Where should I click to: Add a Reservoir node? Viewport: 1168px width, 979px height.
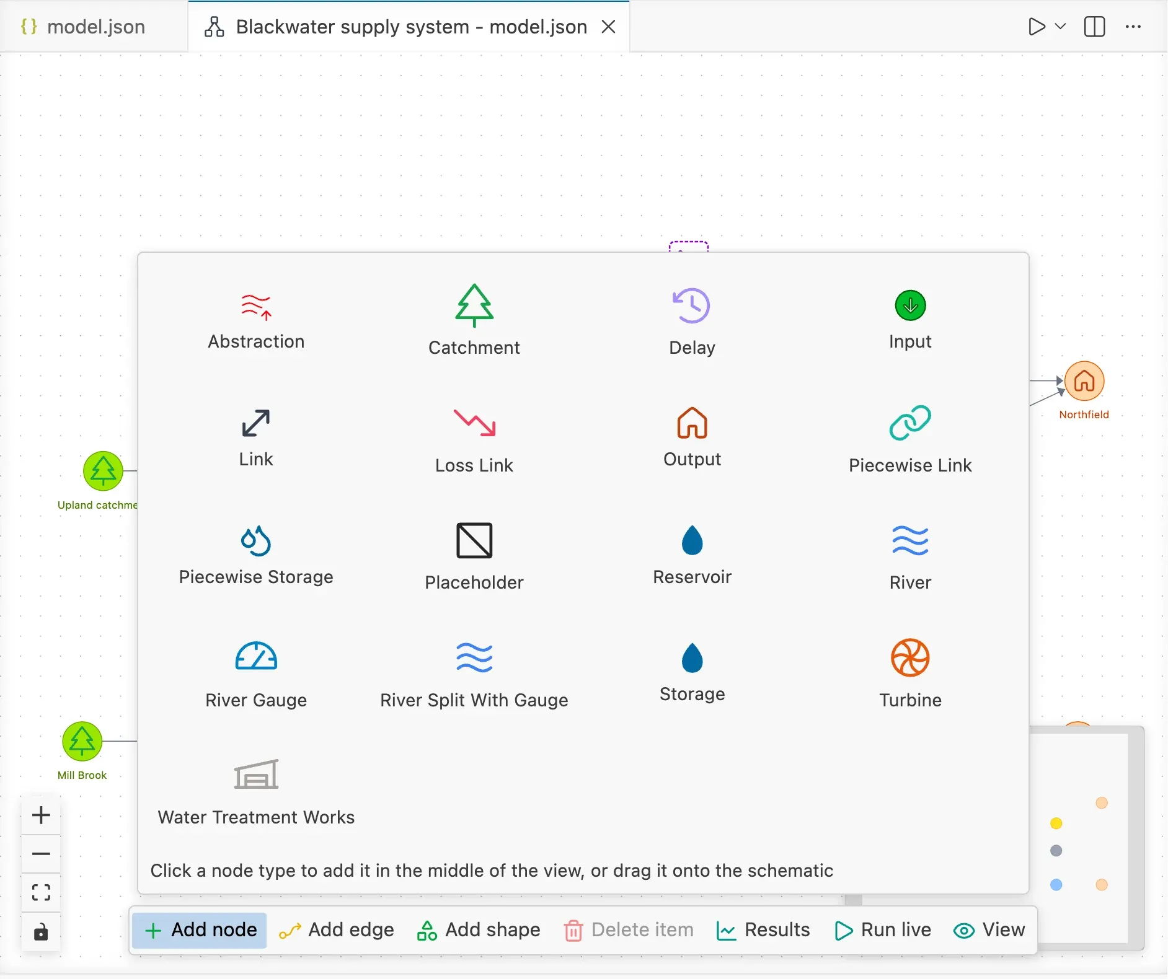coord(692,556)
